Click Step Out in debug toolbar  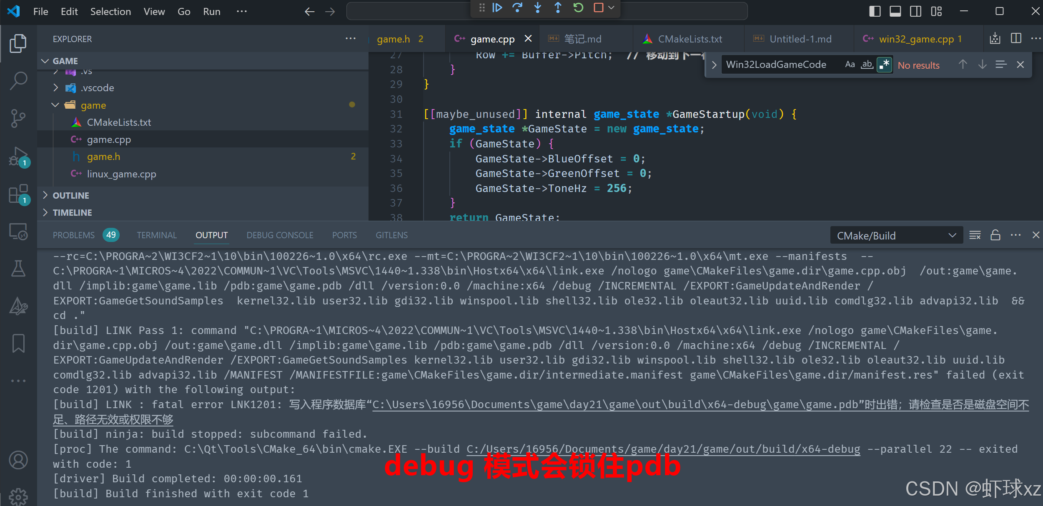tap(558, 7)
